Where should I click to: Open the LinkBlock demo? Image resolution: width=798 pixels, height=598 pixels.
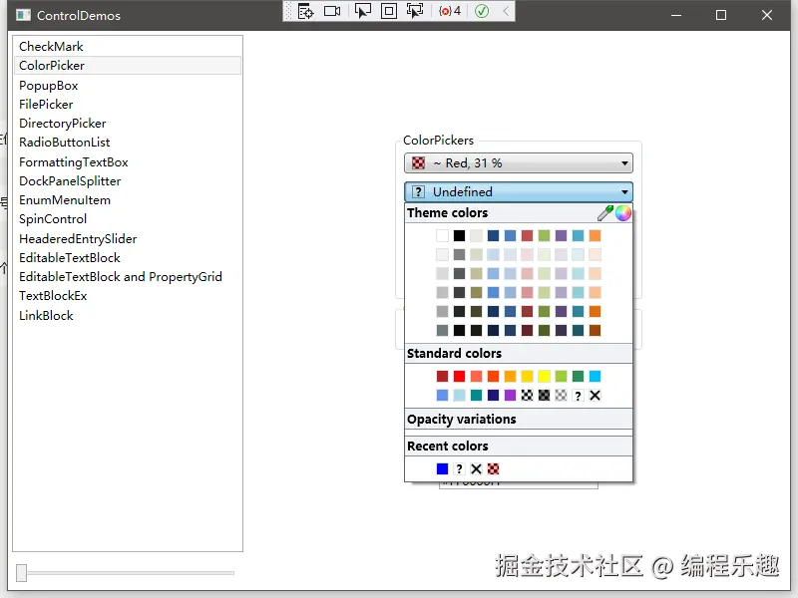coord(128,316)
